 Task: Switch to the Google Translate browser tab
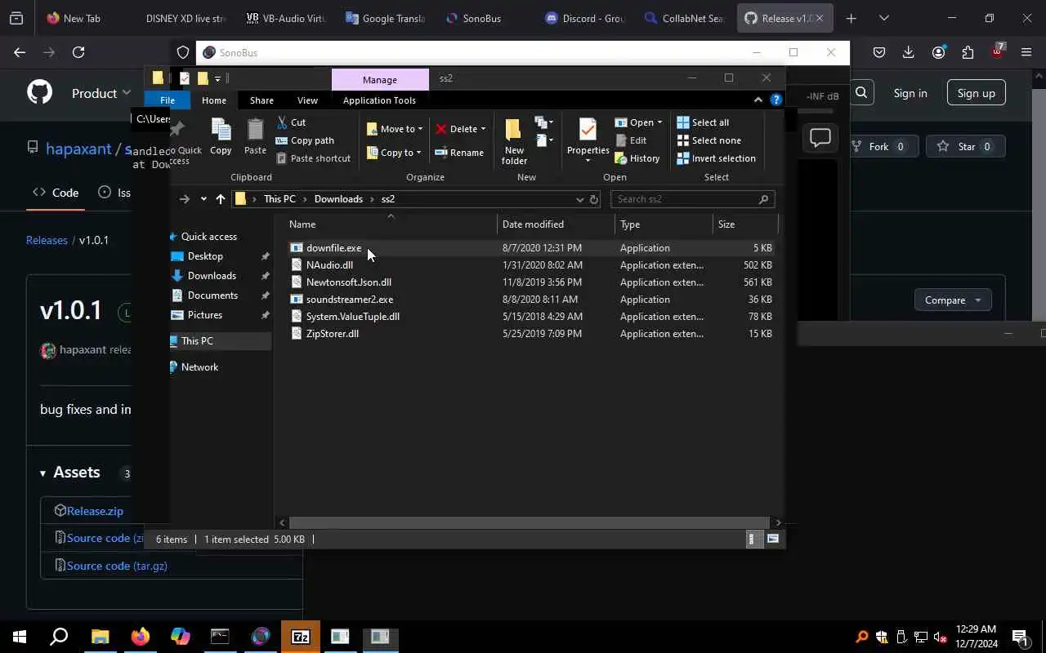(x=385, y=18)
